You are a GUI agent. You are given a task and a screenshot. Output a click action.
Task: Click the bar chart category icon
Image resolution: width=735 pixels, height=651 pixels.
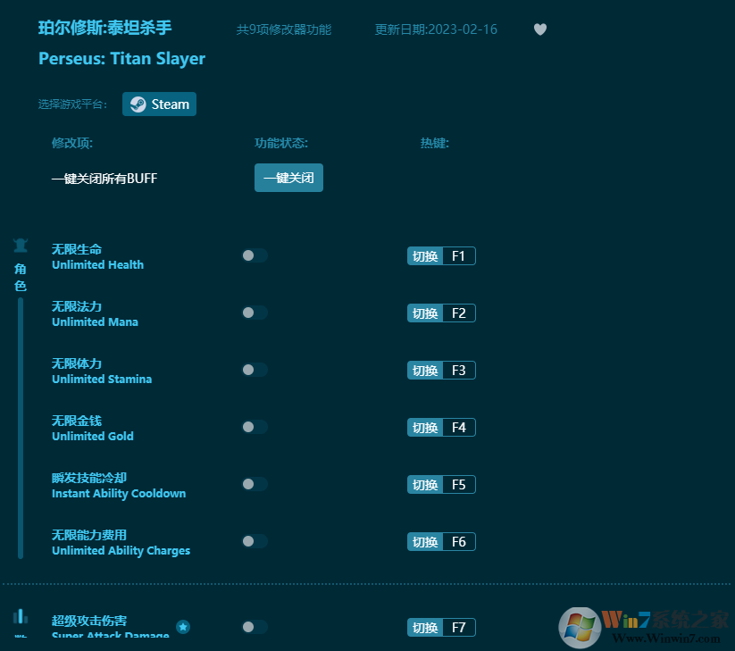21,616
